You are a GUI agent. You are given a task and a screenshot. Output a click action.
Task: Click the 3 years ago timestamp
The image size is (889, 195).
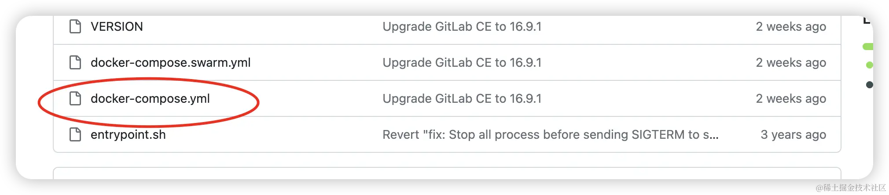(793, 134)
